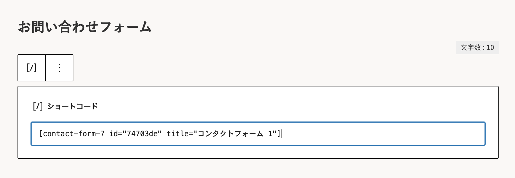Viewport: 515px width, 178px height.
Task: Click the page title お問い合わせフォーム
Action: point(85,27)
